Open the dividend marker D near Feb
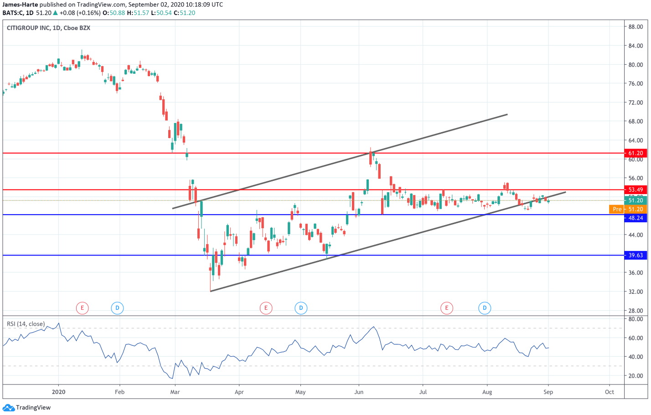This screenshot has width=651, height=415. (117, 308)
